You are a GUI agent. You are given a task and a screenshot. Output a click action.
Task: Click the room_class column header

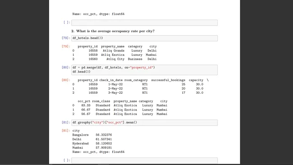[x=101, y=101]
